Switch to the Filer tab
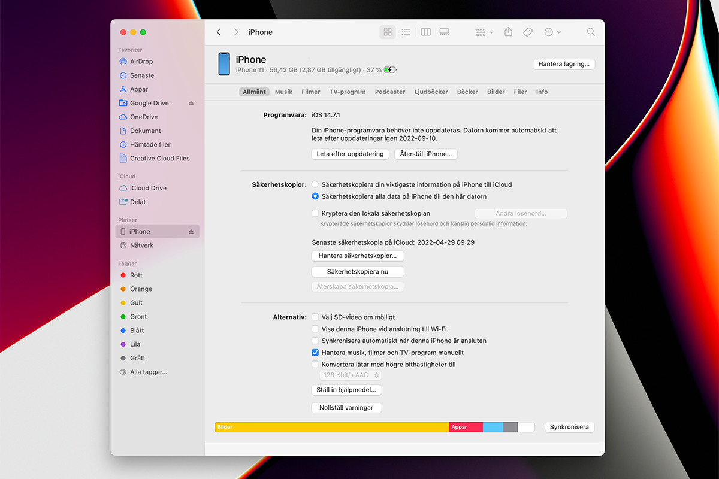Screen dimensions: 719x479 [x=521, y=92]
